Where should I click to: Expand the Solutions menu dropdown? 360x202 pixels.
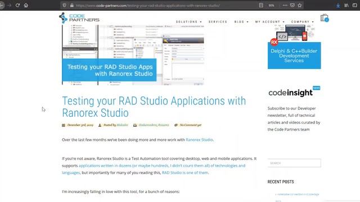click(x=189, y=22)
